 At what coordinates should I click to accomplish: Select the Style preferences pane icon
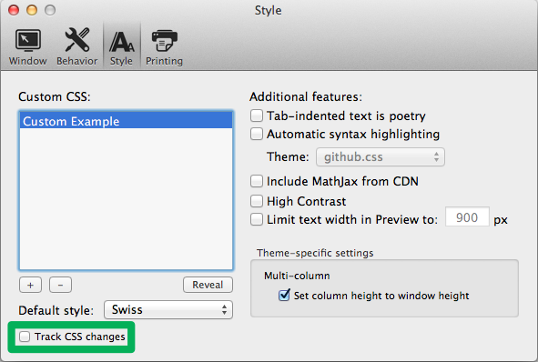(x=121, y=47)
